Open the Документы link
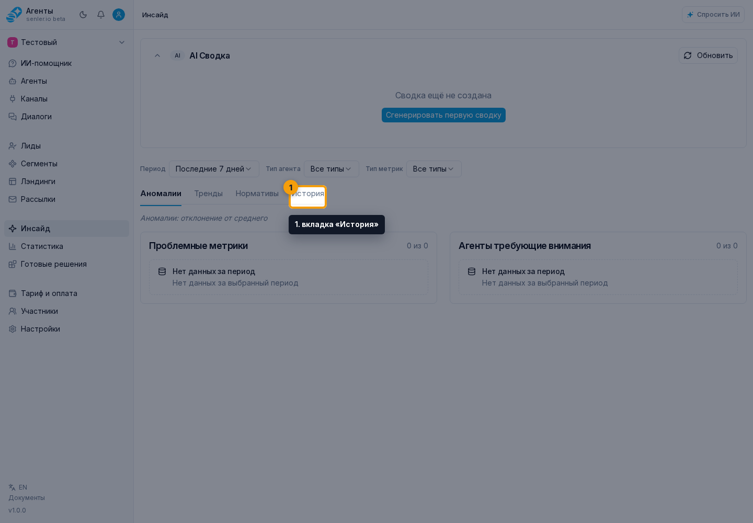The width and height of the screenshot is (753, 523). [x=27, y=498]
